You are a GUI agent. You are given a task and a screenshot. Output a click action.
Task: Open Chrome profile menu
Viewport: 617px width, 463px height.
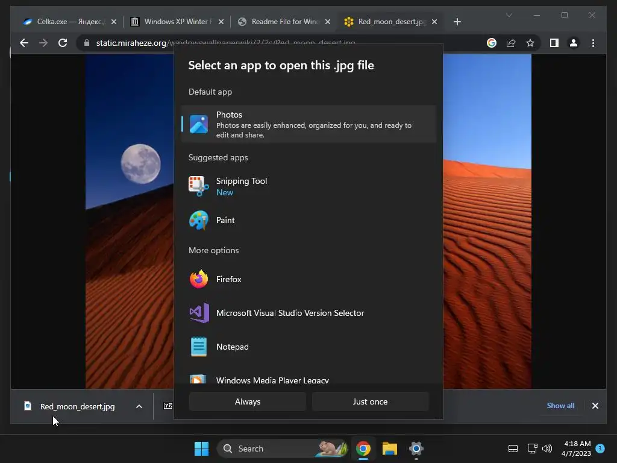(x=574, y=43)
